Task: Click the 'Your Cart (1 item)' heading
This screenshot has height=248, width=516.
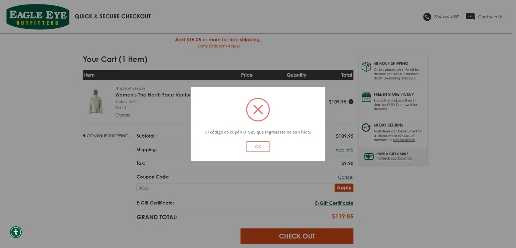Action: [x=115, y=59]
